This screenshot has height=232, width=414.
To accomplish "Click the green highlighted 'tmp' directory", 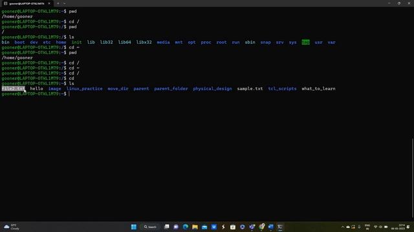I will coord(305,43).
